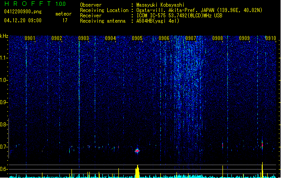The height and width of the screenshot is (178, 281).
Task: Click the Observer label
Action: (91, 5)
